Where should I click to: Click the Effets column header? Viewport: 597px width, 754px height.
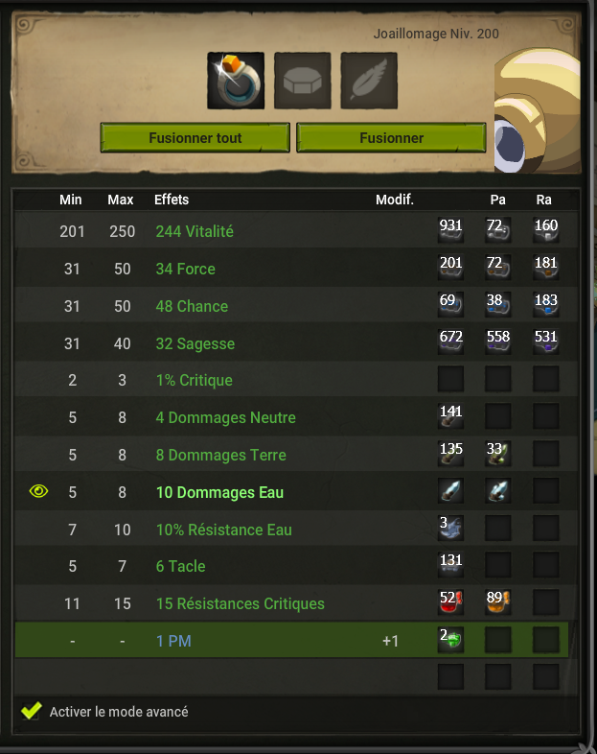click(x=172, y=200)
